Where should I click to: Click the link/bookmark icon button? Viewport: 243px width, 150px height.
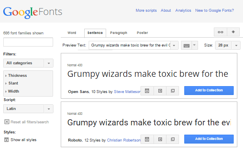pos(220,32)
